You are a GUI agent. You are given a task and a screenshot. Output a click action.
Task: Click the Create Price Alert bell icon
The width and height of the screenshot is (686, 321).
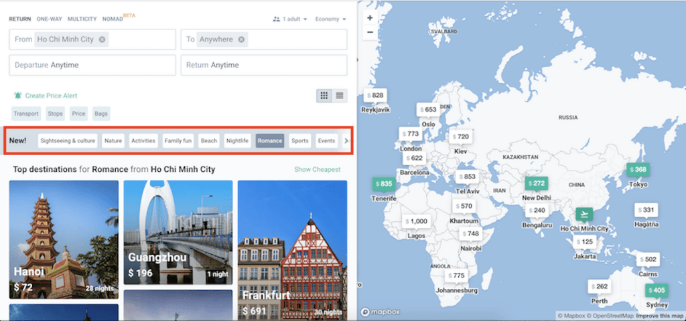click(x=17, y=95)
